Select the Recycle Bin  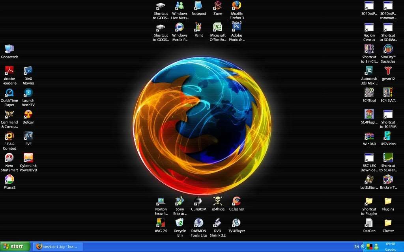point(180,223)
